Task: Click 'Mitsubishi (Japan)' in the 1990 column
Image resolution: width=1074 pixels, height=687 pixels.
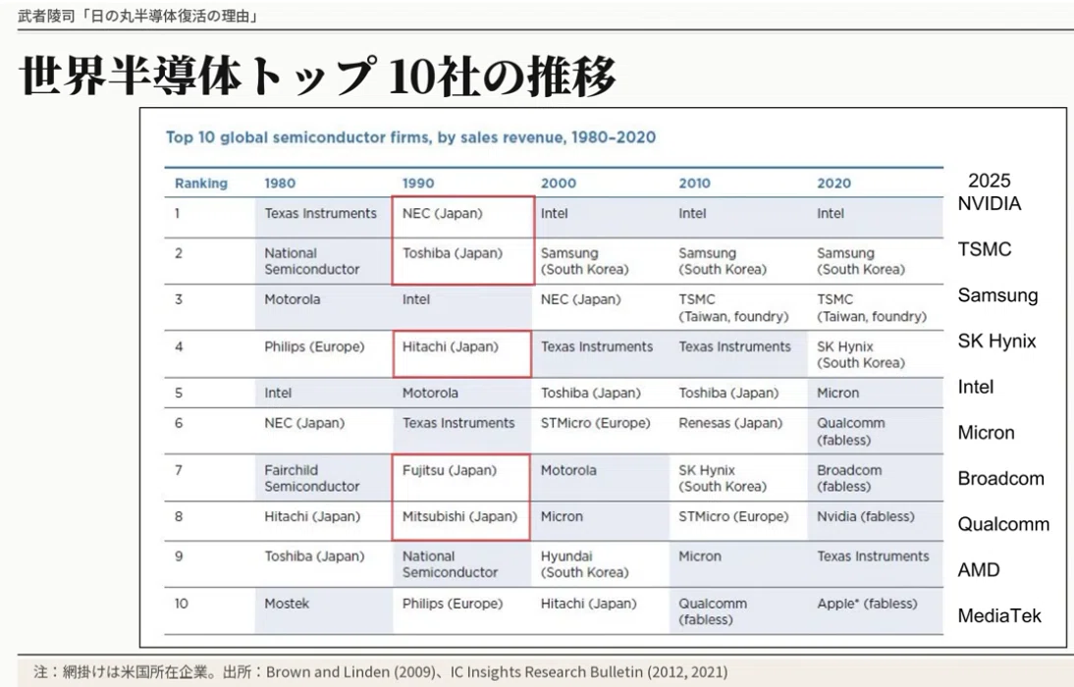Action: coord(459,516)
